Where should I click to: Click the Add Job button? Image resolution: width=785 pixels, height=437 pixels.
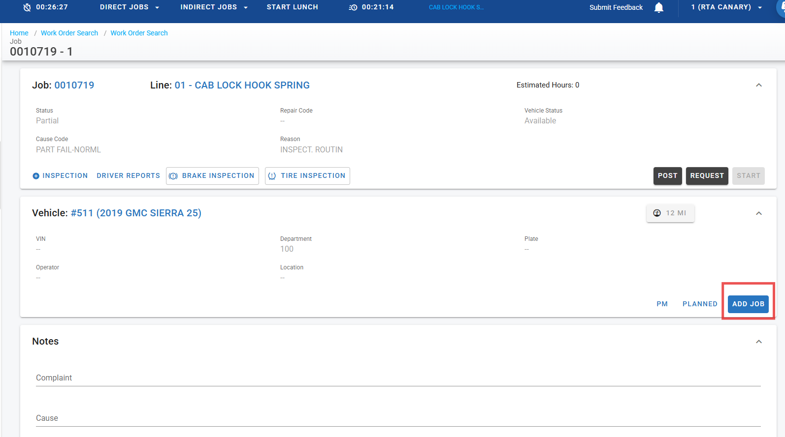click(748, 304)
